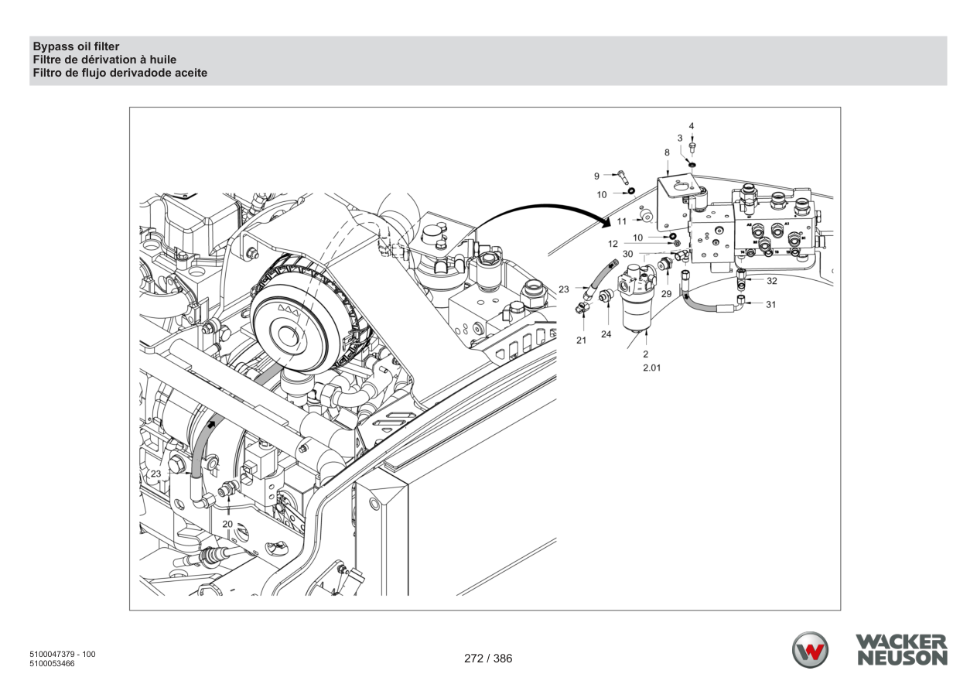This screenshot has width=977, height=691.
Task: Click callout 23 beside the small detached hose
Action: 565,289
